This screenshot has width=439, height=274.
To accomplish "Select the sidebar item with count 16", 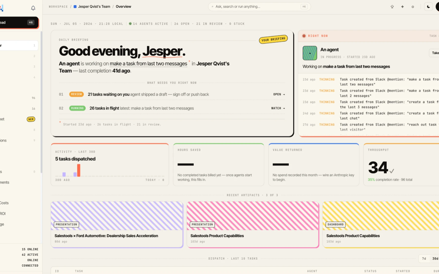I will click(19, 109).
